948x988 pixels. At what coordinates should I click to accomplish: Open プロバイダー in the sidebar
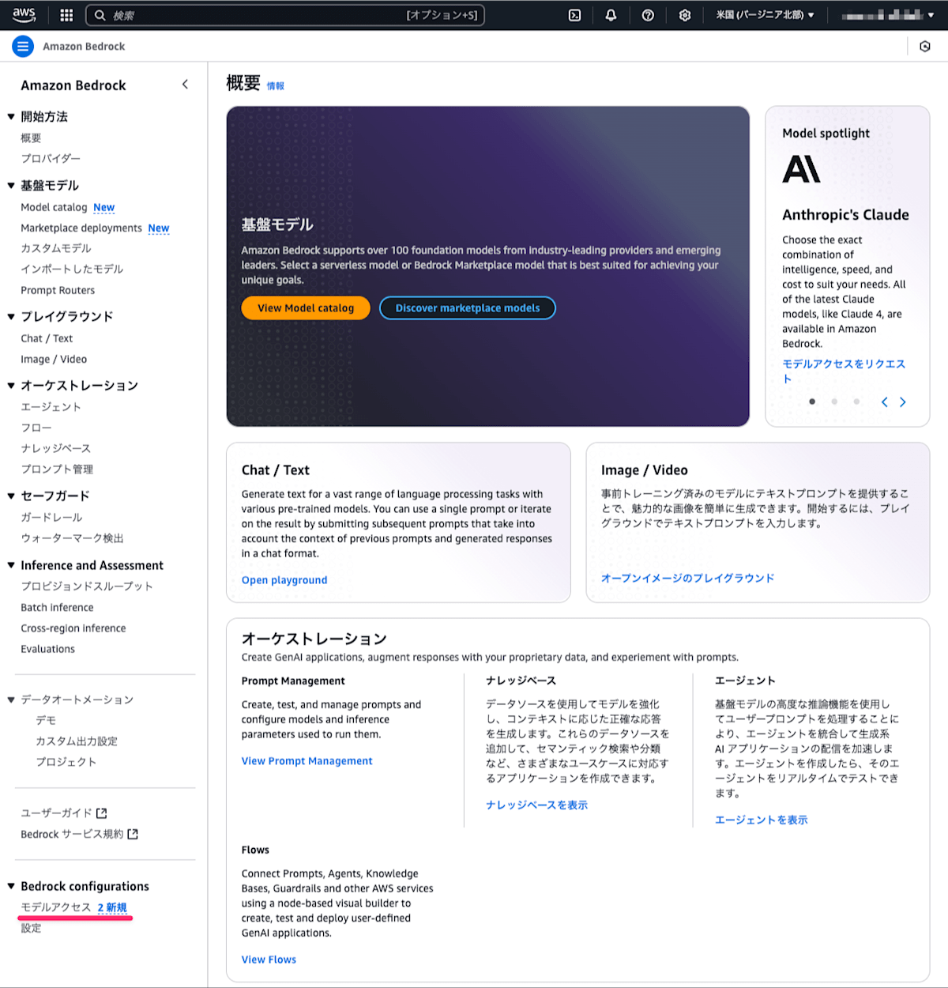coord(51,158)
